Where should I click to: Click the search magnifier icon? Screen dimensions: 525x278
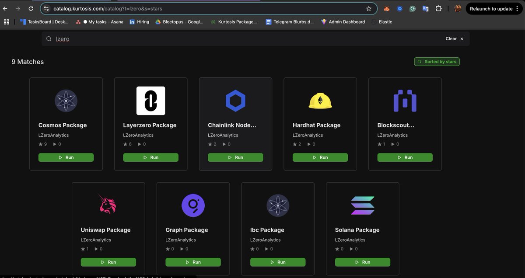tap(49, 39)
